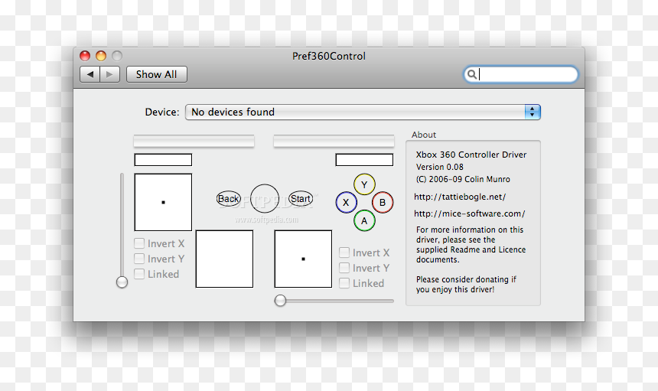
Task: Click the right stick position box
Action: pyautogui.click(x=303, y=259)
